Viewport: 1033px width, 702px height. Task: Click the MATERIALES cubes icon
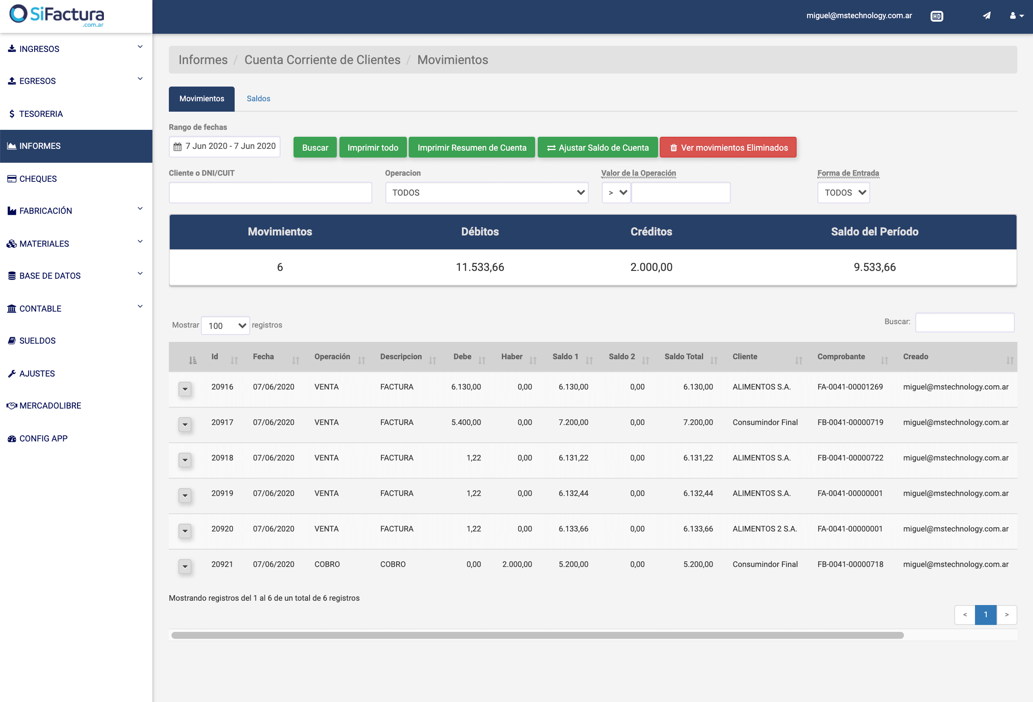(12, 244)
